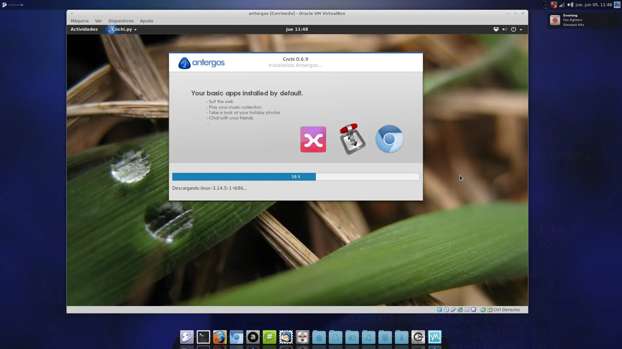Screen dimensions: 622x349
Task: Click the guest network status icon
Action: [496, 29]
